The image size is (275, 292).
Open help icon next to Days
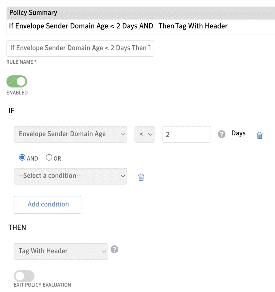point(221,134)
